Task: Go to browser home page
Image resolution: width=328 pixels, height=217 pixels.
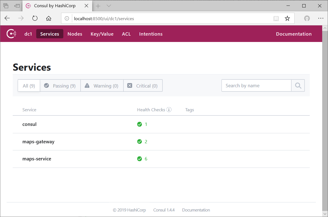Action: tap(49, 18)
